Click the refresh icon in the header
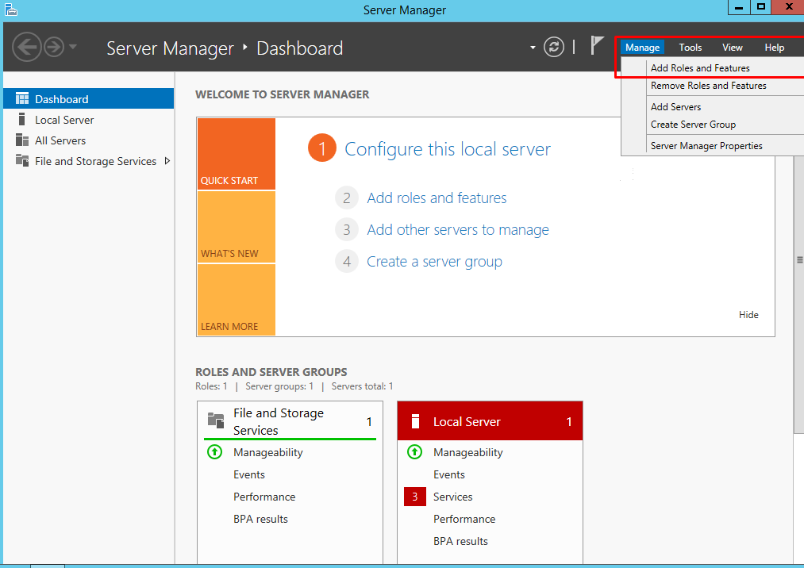The height and width of the screenshot is (568, 804). click(x=554, y=47)
